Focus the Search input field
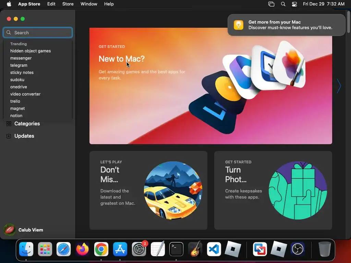Screen dimensions: 351x263 (x=38, y=33)
